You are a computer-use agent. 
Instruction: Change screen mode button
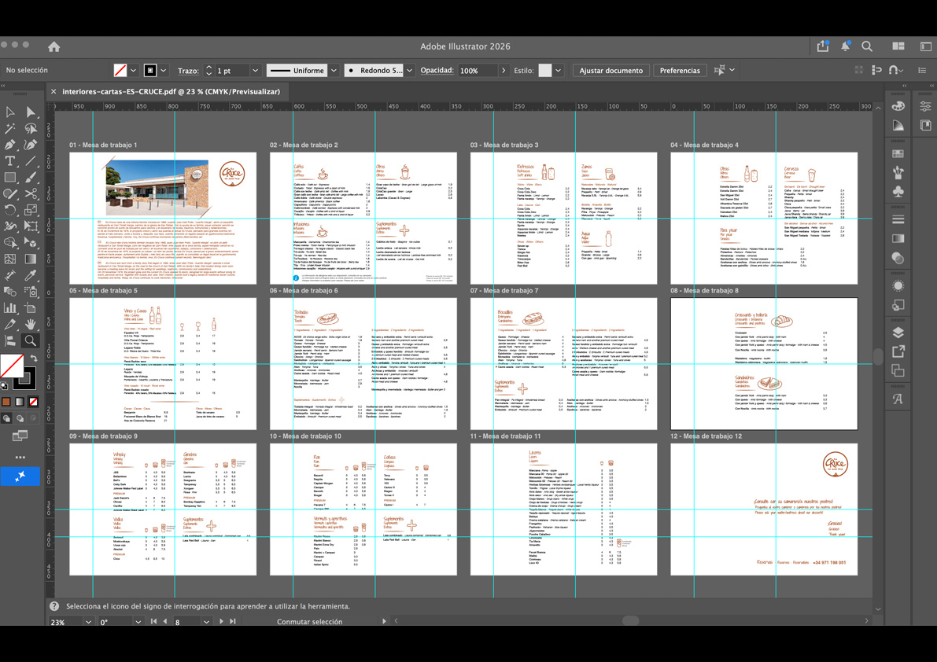click(x=20, y=436)
